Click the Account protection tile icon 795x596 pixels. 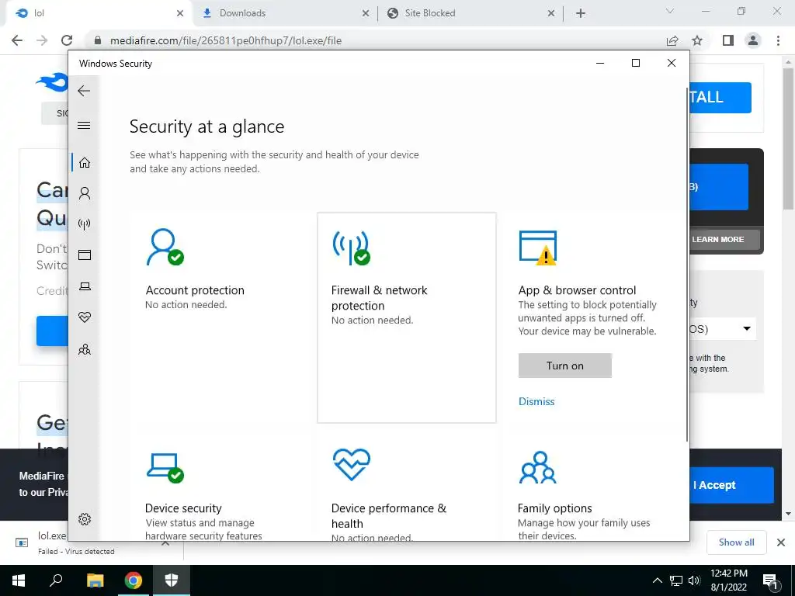(165, 248)
